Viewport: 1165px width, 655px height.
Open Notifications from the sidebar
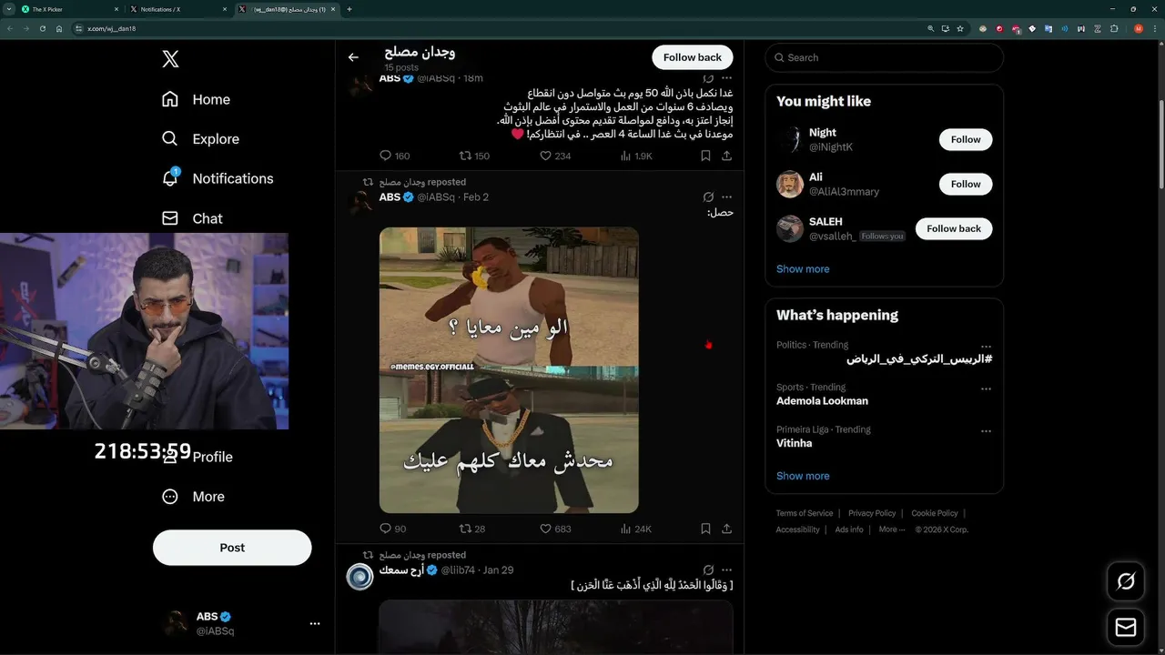(x=217, y=178)
